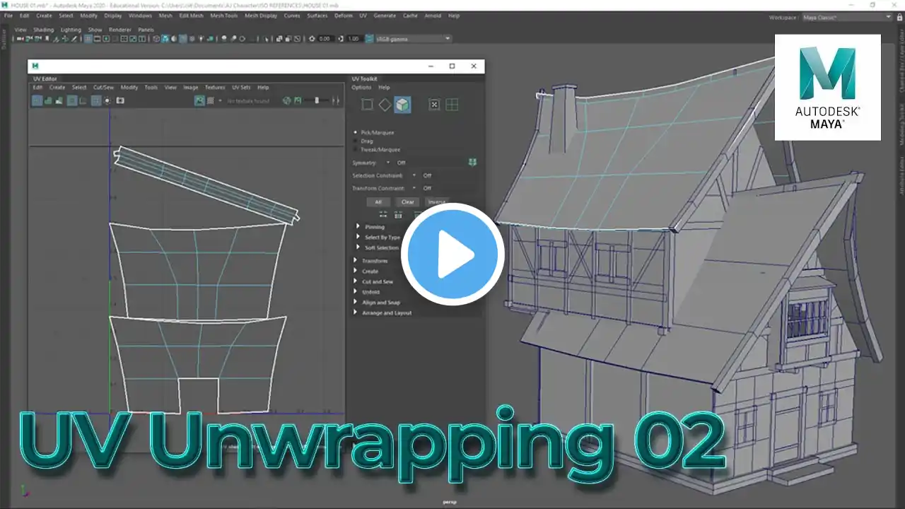Expand the Cut and Sew section
The width and height of the screenshot is (905, 509).
coord(378,281)
